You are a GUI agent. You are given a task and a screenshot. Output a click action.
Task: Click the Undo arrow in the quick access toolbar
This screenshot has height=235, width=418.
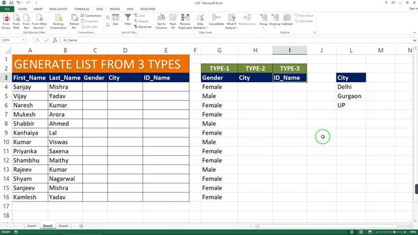coord(18,3)
